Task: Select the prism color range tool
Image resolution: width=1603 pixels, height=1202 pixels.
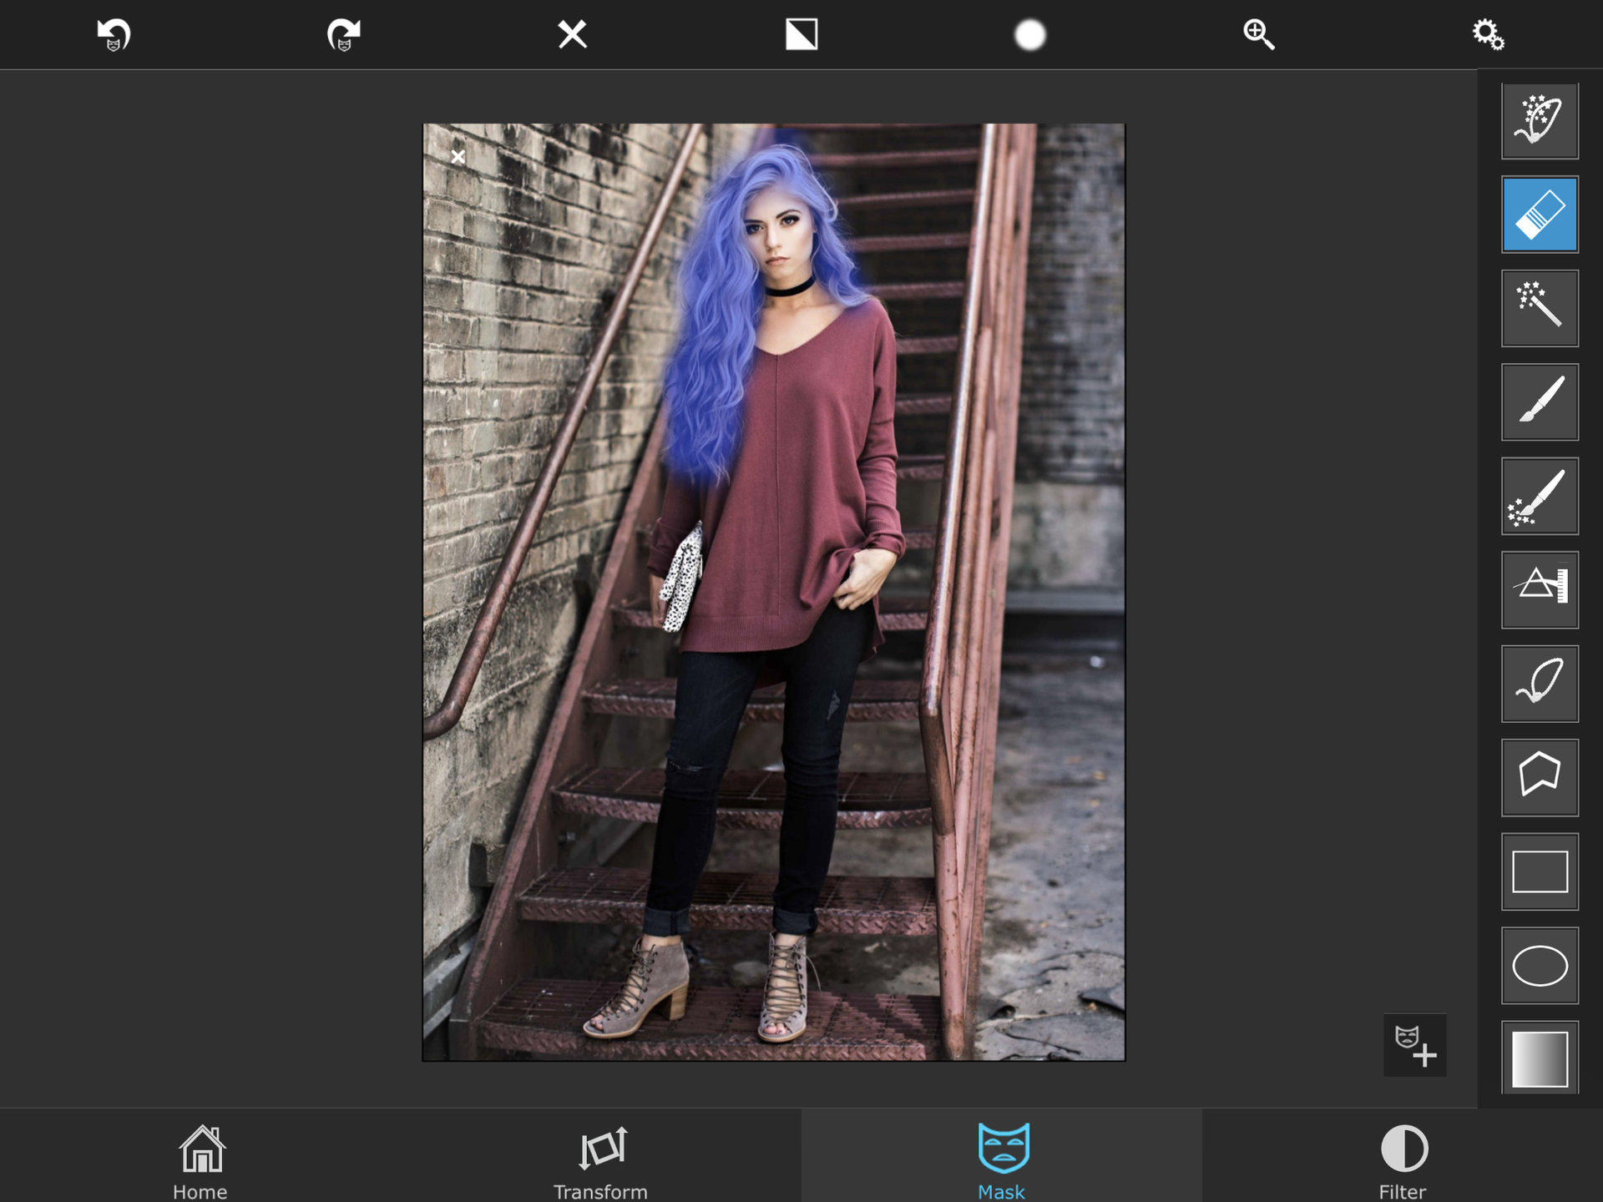Action: [x=1540, y=590]
